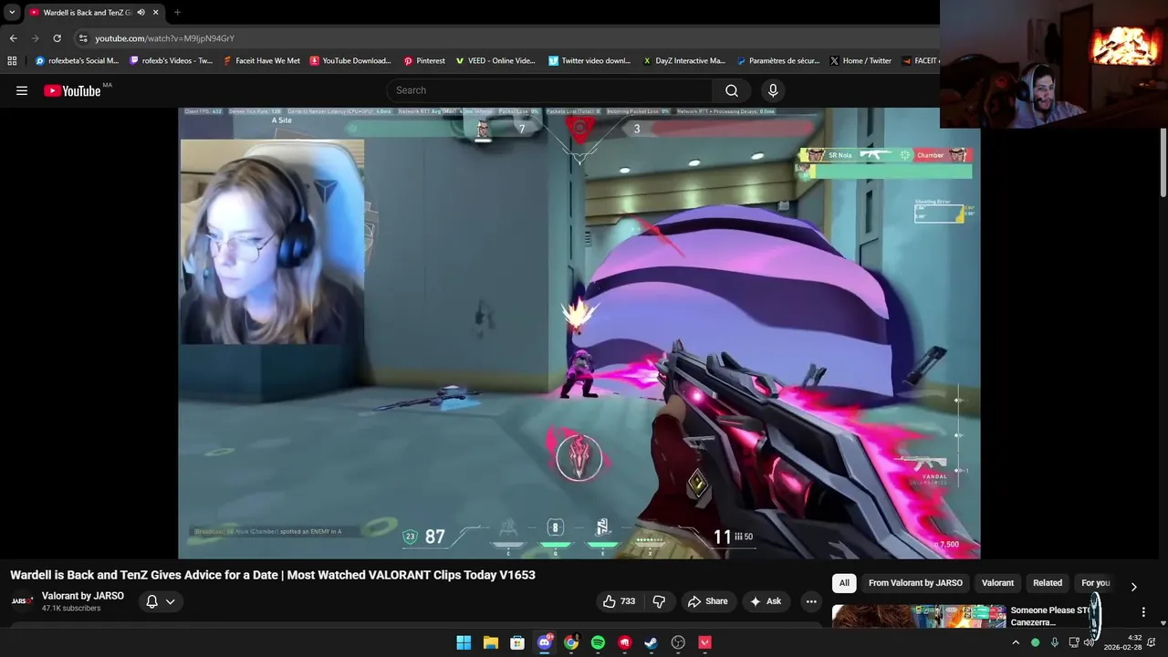Viewport: 1168px width, 657px height.
Task: Open the Ask AI button
Action: pos(765,601)
